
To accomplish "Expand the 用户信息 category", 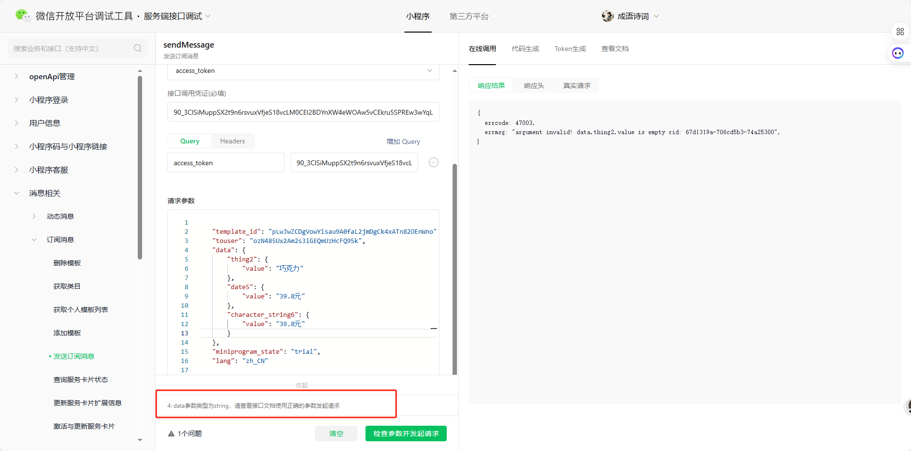I will tap(17, 123).
